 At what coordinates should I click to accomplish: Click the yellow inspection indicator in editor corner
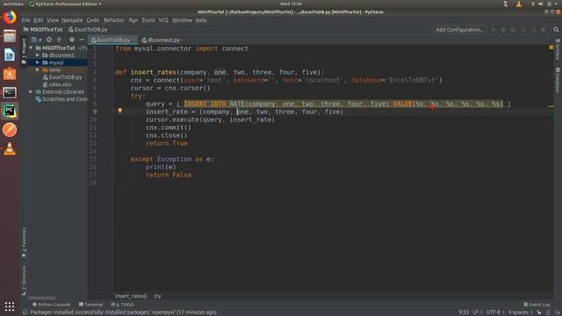click(551, 47)
